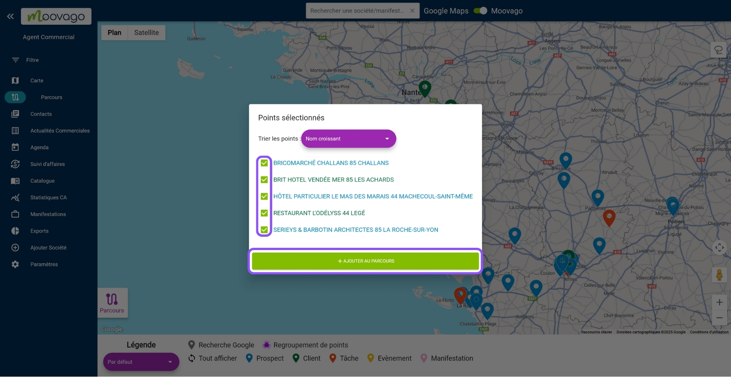Uncheck RESTAURANT L'ODÉLYSS 44 LEGÉ
The height and width of the screenshot is (377, 731).
(x=264, y=213)
